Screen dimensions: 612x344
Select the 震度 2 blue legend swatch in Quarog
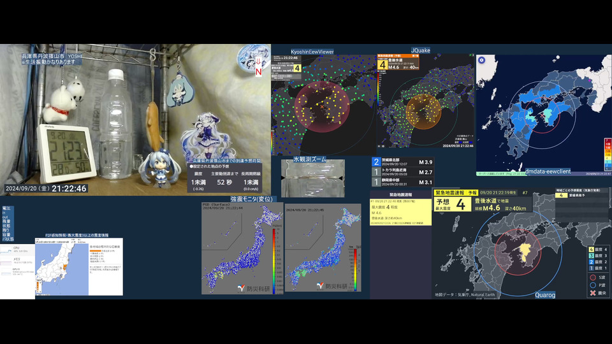click(592, 262)
